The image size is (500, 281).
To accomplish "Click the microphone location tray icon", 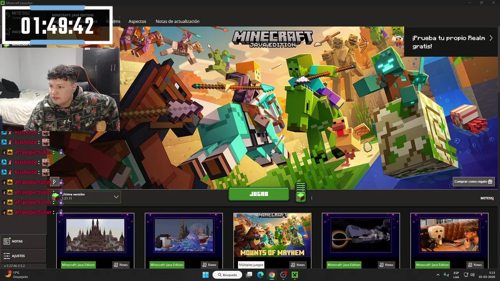I will tap(446, 275).
